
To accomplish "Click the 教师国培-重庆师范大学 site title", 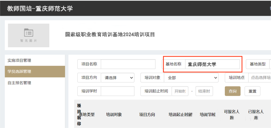I will coord(40,8).
